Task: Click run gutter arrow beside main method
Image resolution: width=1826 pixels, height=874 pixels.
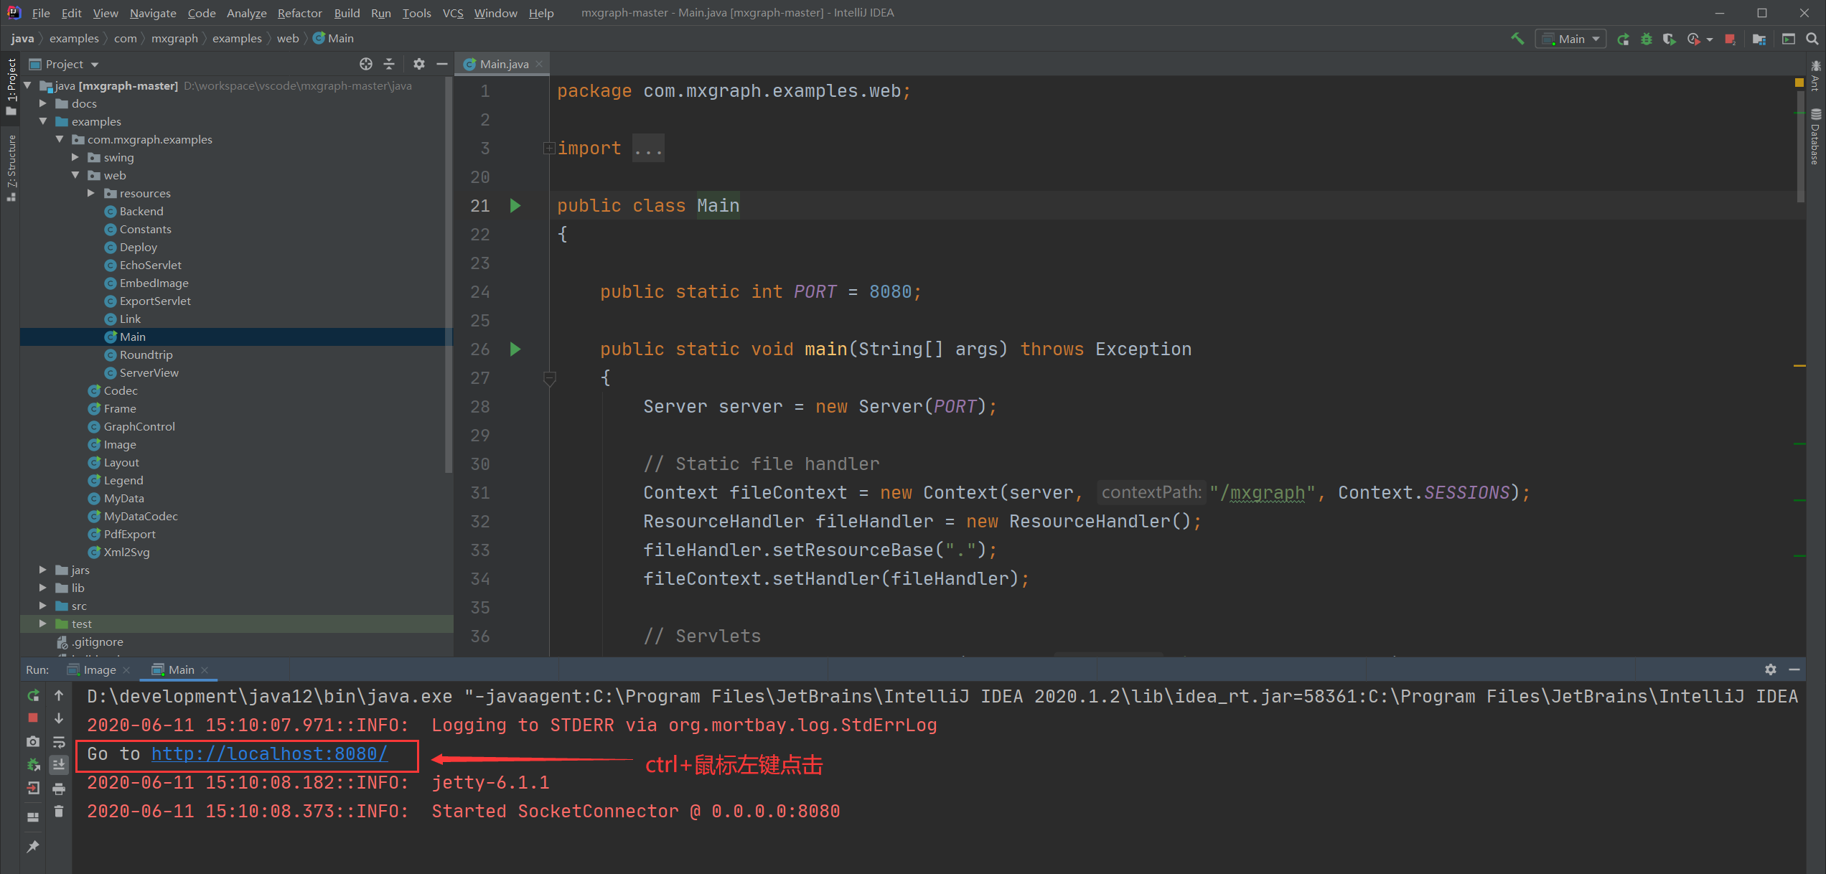Action: coord(515,349)
